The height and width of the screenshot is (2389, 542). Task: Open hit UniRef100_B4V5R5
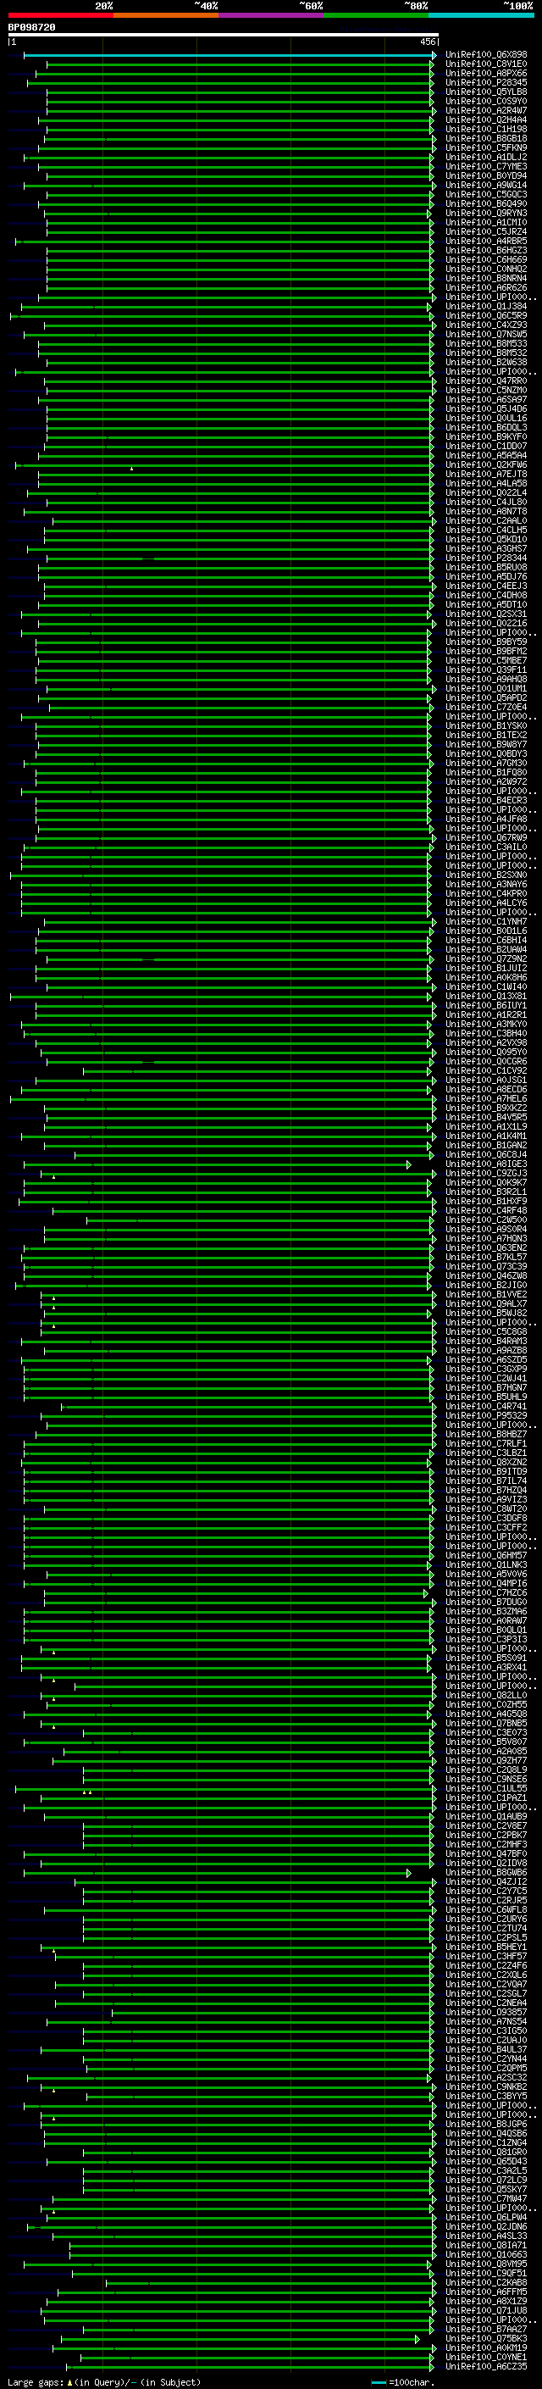[486, 1118]
